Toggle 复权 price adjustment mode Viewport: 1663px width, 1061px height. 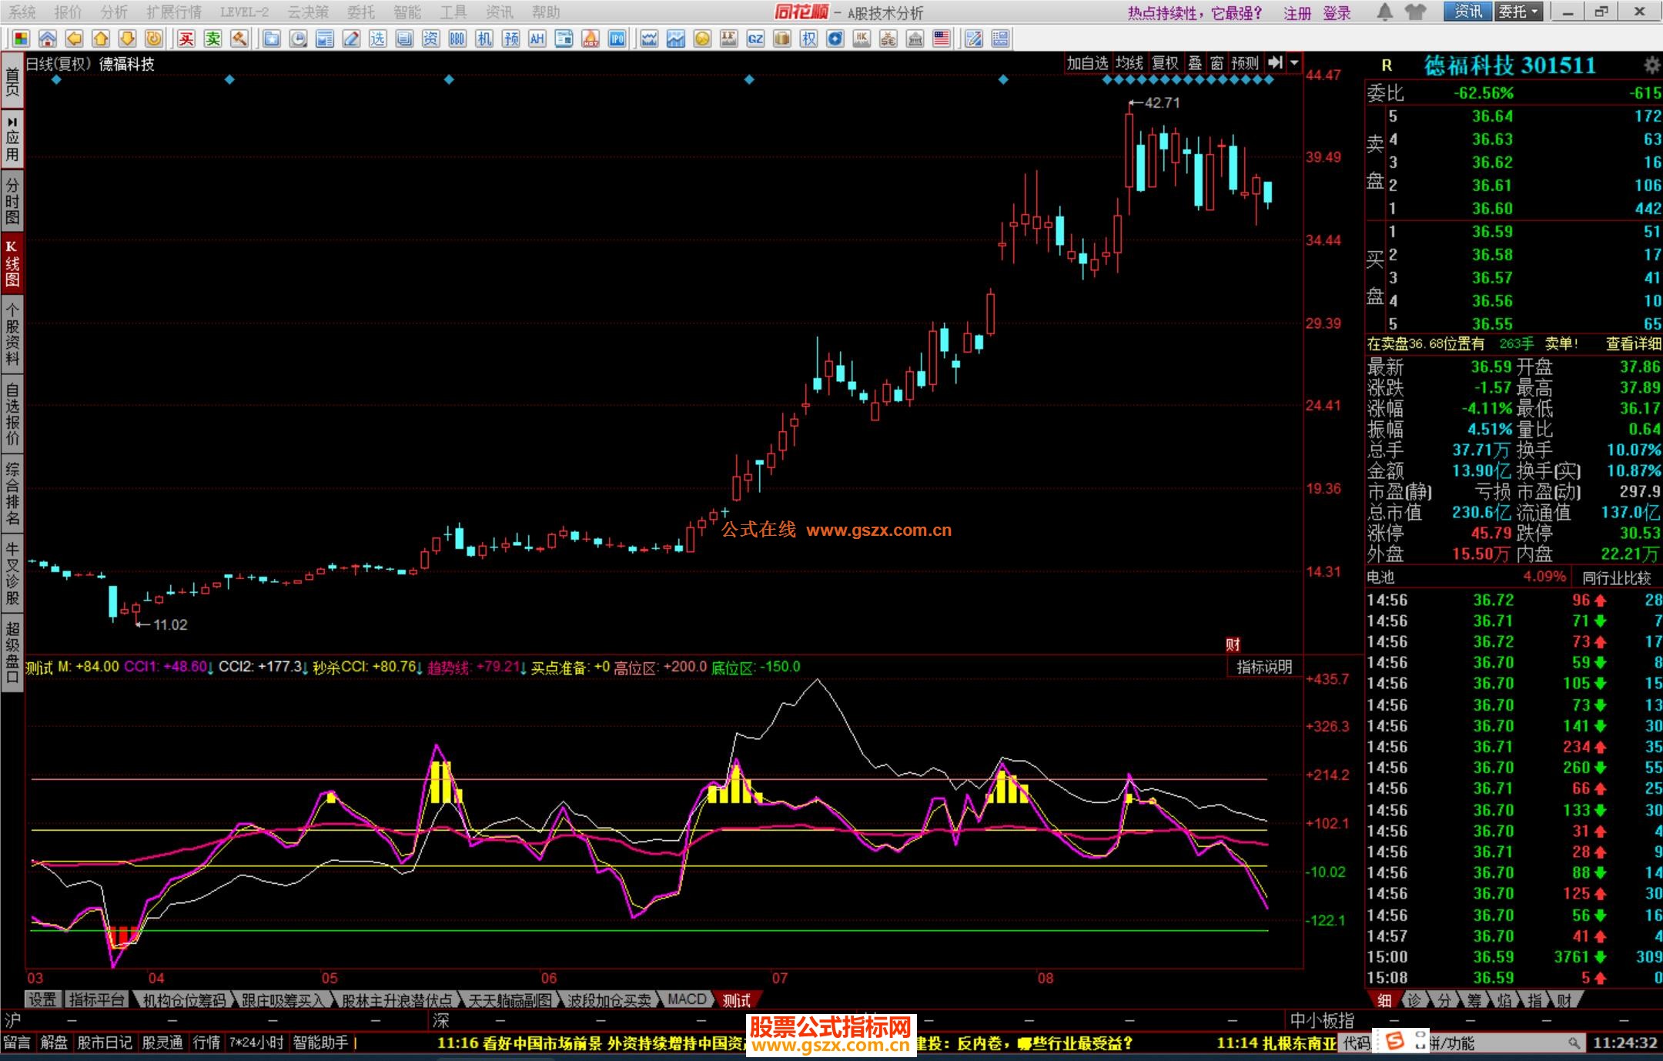(x=1165, y=63)
